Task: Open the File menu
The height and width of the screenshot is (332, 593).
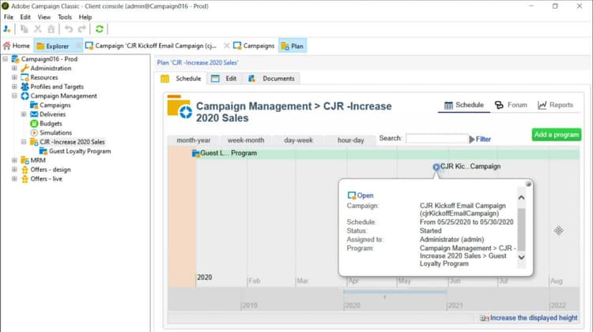Action: pos(9,17)
